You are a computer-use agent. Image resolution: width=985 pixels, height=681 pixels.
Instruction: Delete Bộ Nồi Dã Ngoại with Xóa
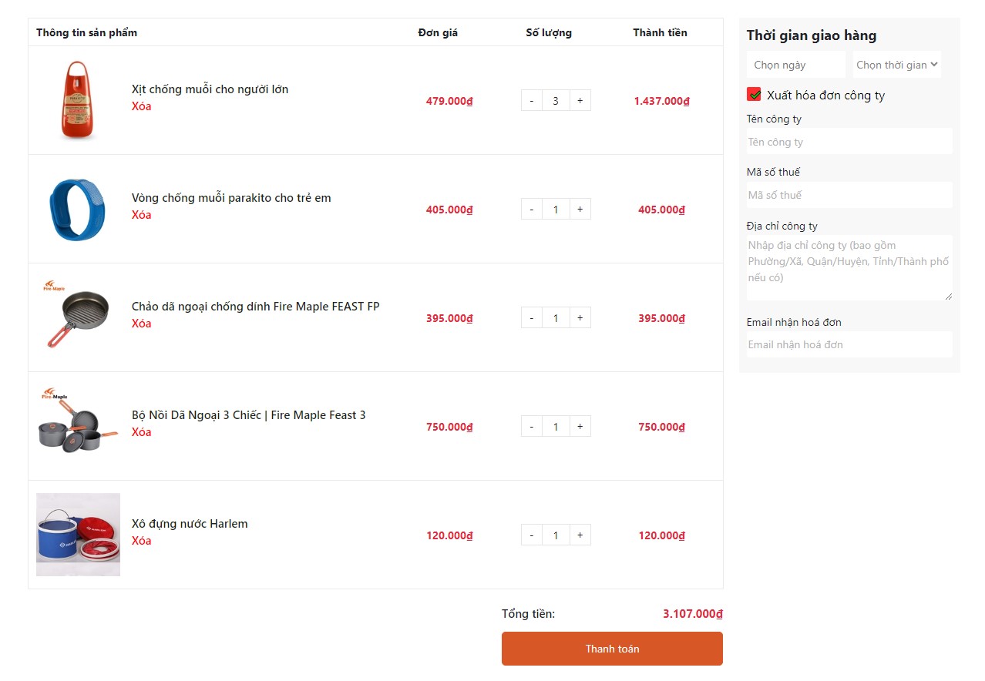tap(141, 432)
